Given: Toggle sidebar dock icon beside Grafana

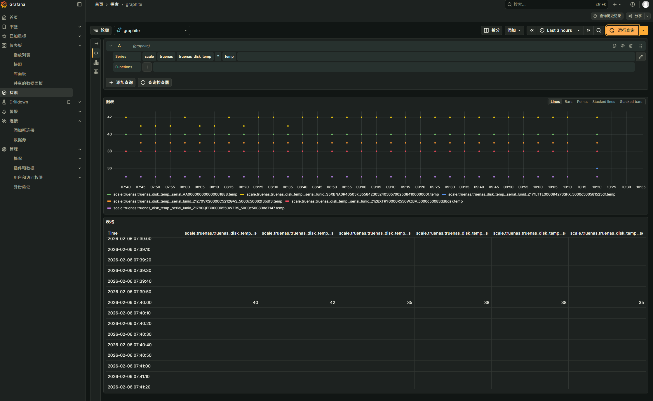Looking at the screenshot, I should [79, 4].
